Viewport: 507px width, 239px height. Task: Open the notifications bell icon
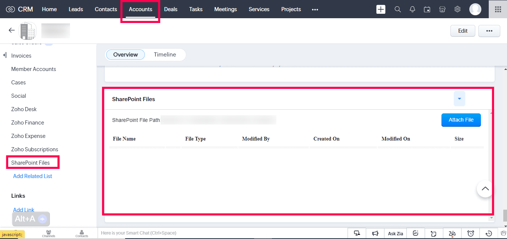click(x=412, y=9)
